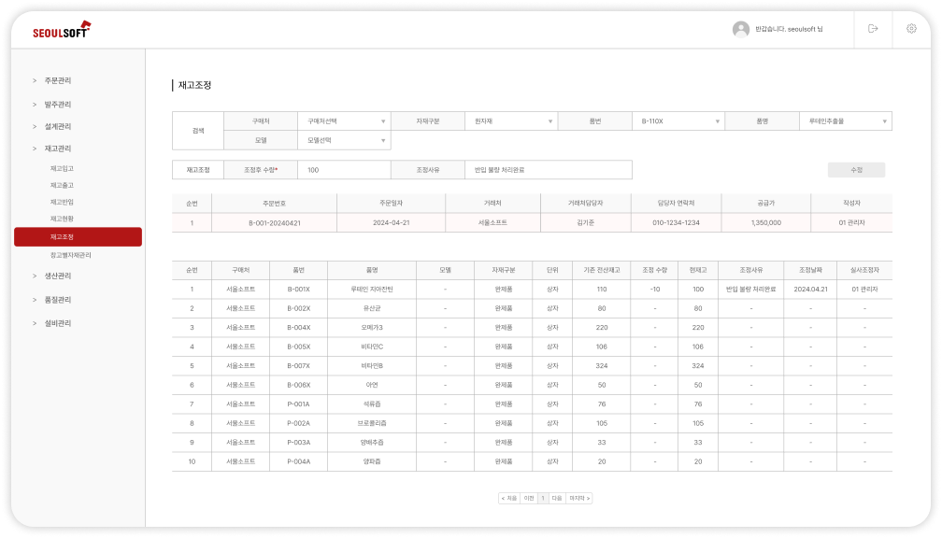This screenshot has width=942, height=538.
Task: Click product name 루테인 지아잔틴
Action: pyautogui.click(x=372, y=290)
